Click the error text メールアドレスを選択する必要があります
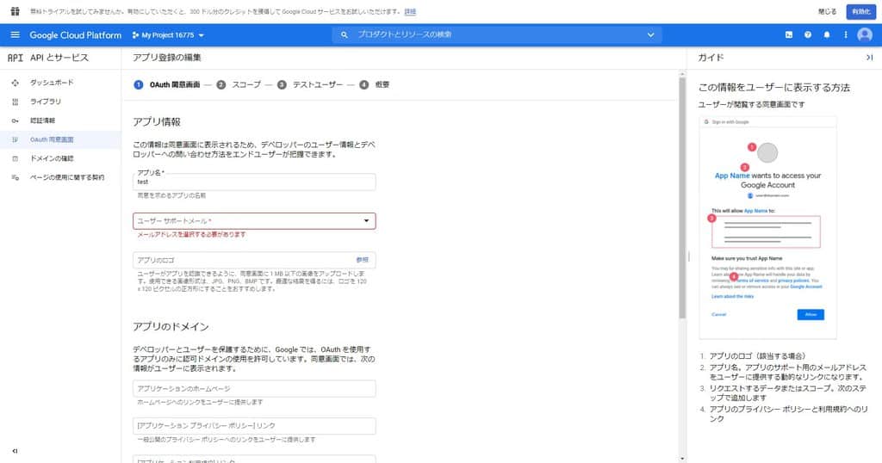Viewport: 882px width, 463px height. [x=192, y=234]
